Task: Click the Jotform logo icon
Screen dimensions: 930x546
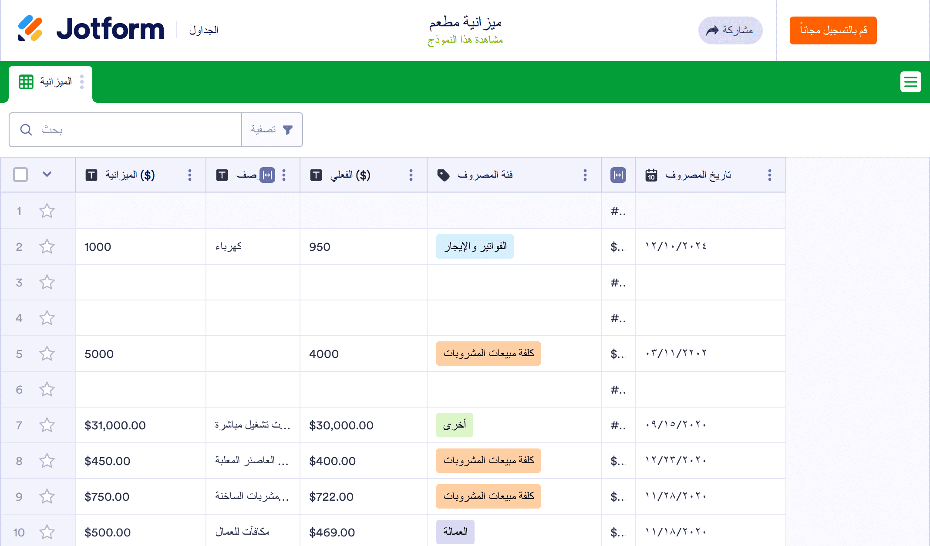Action: [x=30, y=28]
